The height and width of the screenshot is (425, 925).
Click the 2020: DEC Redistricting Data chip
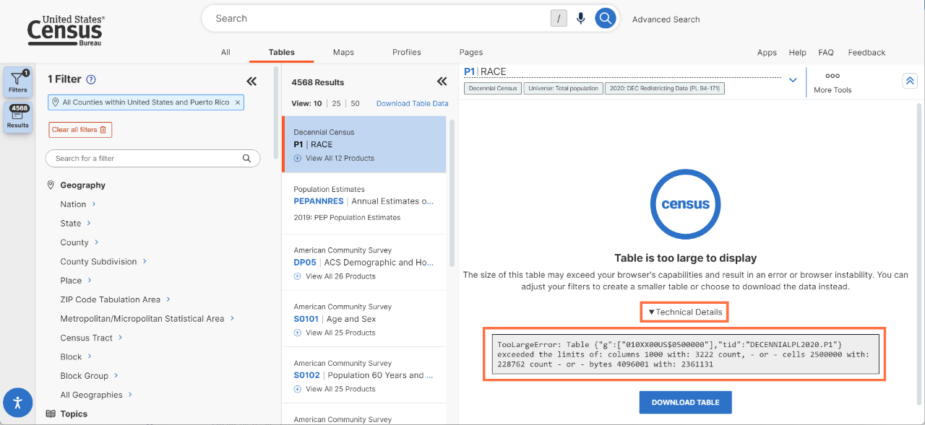click(665, 88)
